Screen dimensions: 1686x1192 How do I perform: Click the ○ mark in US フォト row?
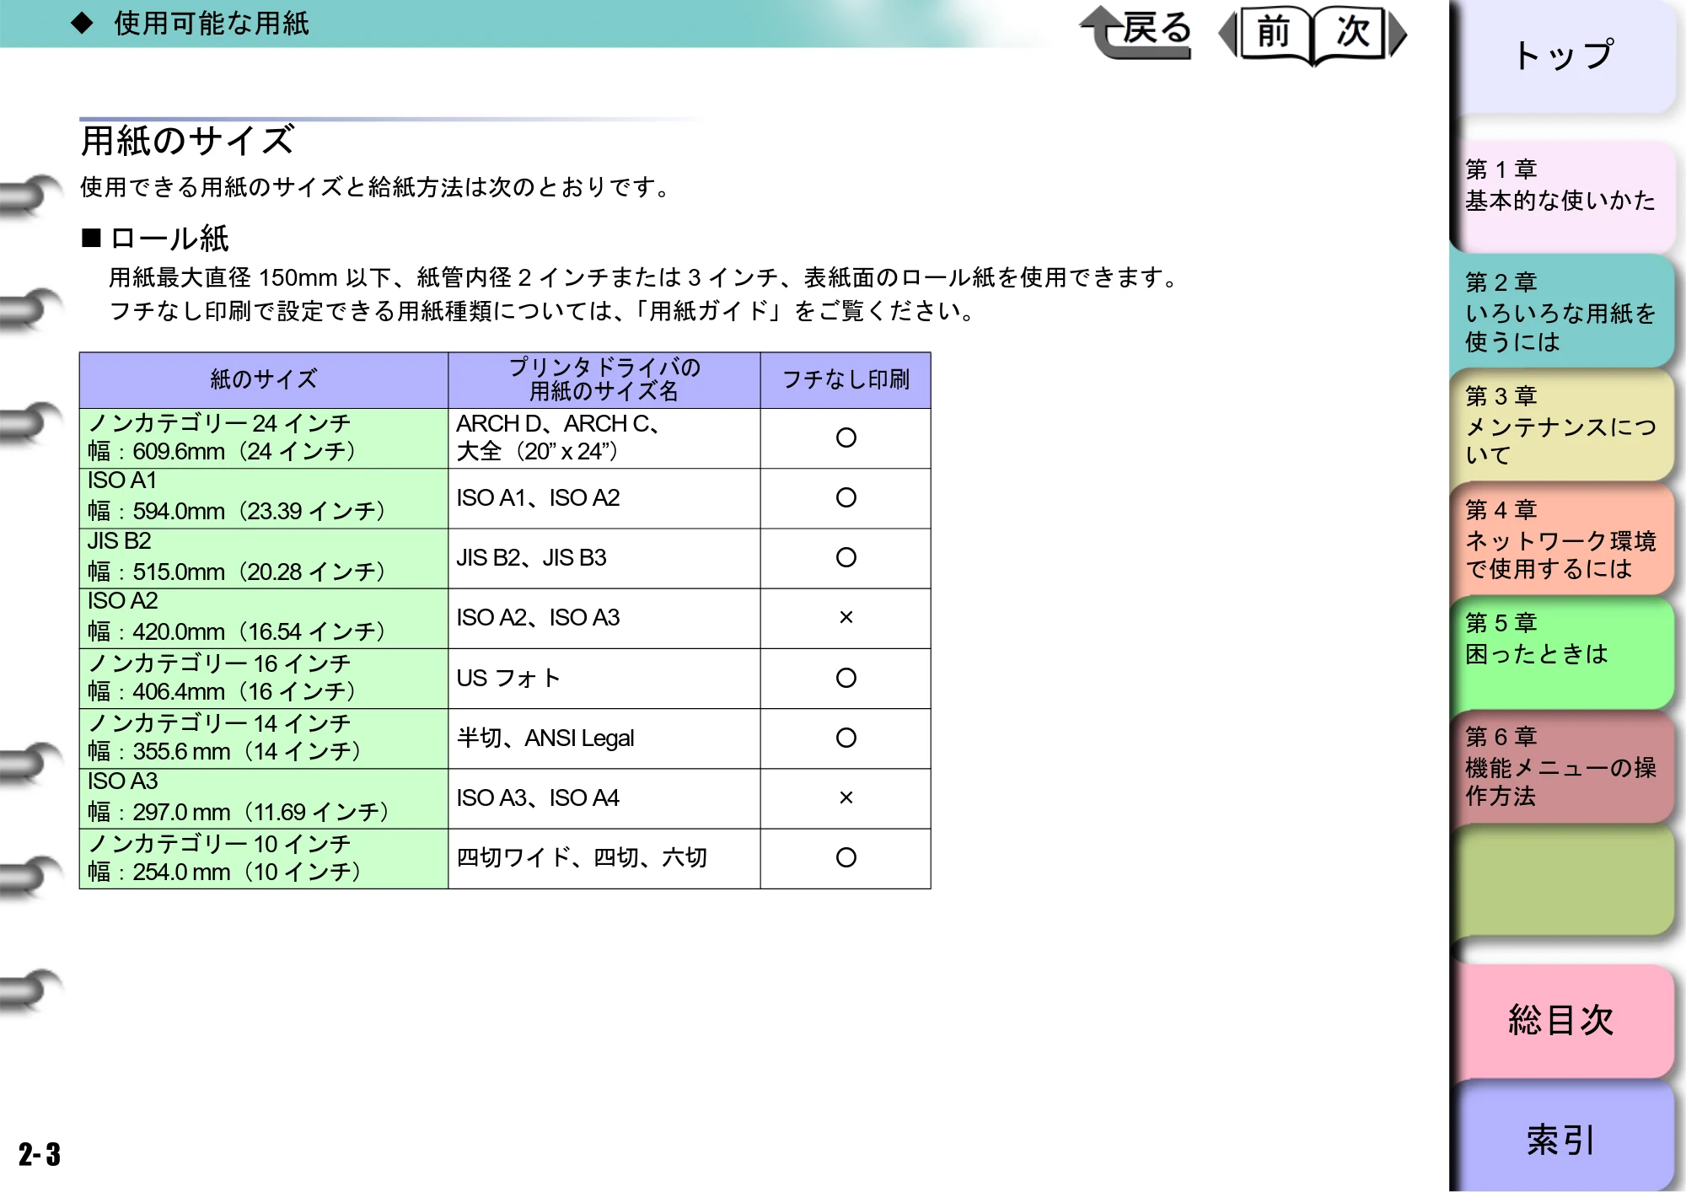[x=846, y=678]
